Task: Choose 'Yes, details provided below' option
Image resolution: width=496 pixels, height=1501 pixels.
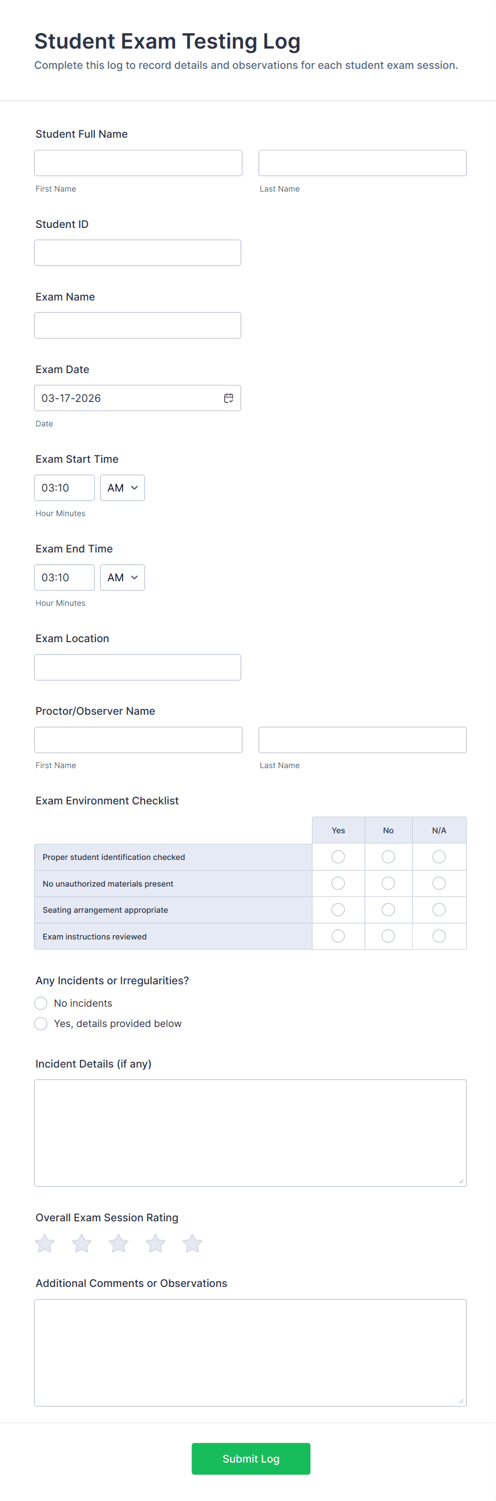Action: click(x=41, y=1023)
